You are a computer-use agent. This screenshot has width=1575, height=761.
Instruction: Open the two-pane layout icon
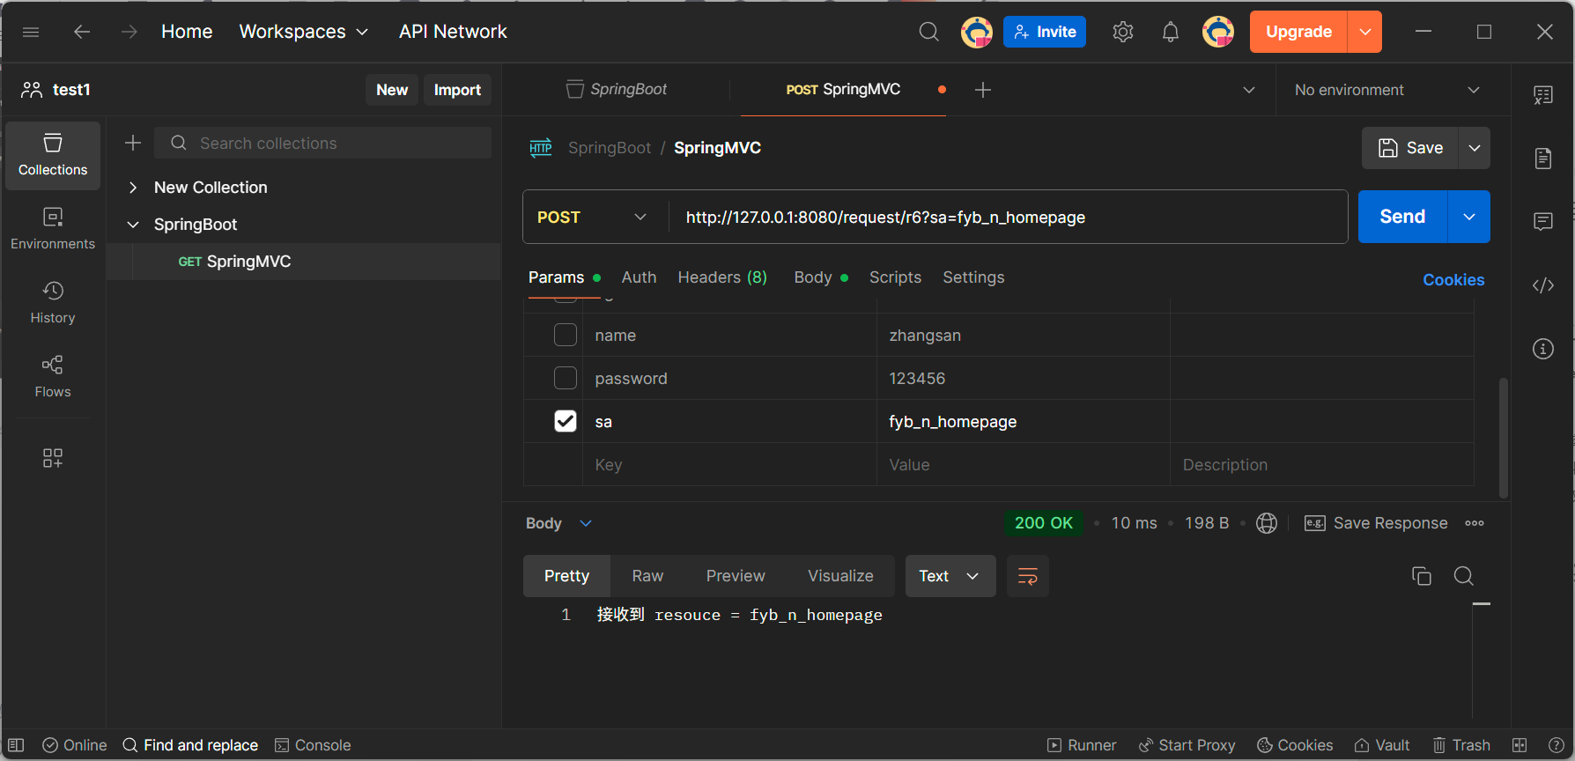[1520, 745]
